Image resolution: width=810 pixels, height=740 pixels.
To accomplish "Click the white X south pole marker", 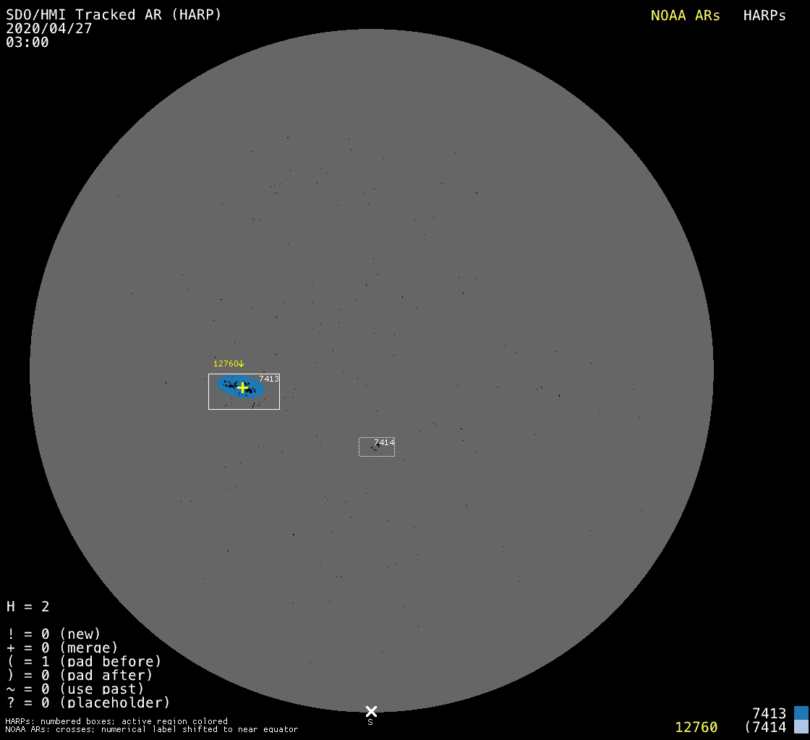I will [371, 711].
